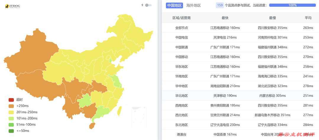Click the 湖南益阳联通 210ms cell

pos(225,86)
